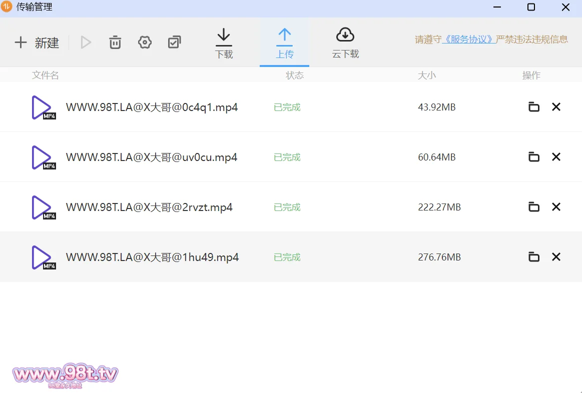Click the 文件名 column header
582x393 pixels.
(x=46, y=75)
